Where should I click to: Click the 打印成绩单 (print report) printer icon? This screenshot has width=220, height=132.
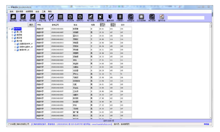pyautogui.click(x=142, y=17)
